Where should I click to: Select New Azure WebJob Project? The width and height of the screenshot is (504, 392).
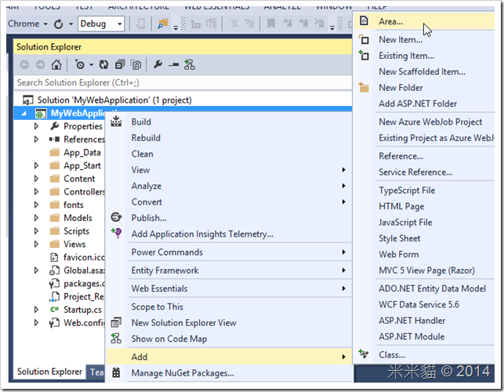click(x=424, y=122)
